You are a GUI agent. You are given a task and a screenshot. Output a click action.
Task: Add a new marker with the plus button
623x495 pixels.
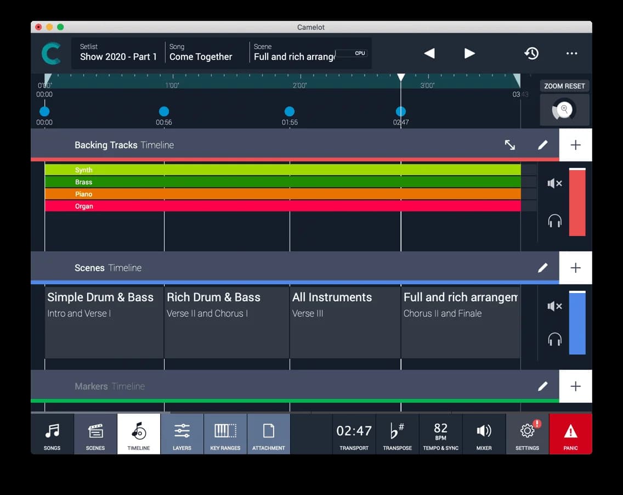(575, 386)
